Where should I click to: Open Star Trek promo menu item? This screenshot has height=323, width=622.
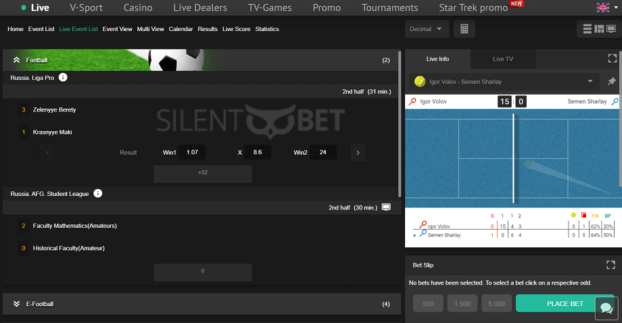pos(473,7)
